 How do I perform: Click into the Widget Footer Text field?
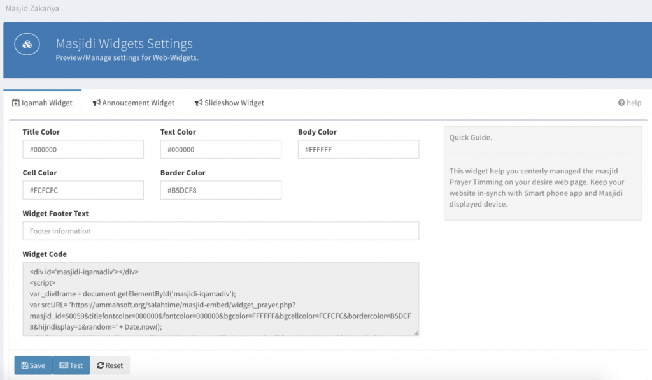pos(220,231)
